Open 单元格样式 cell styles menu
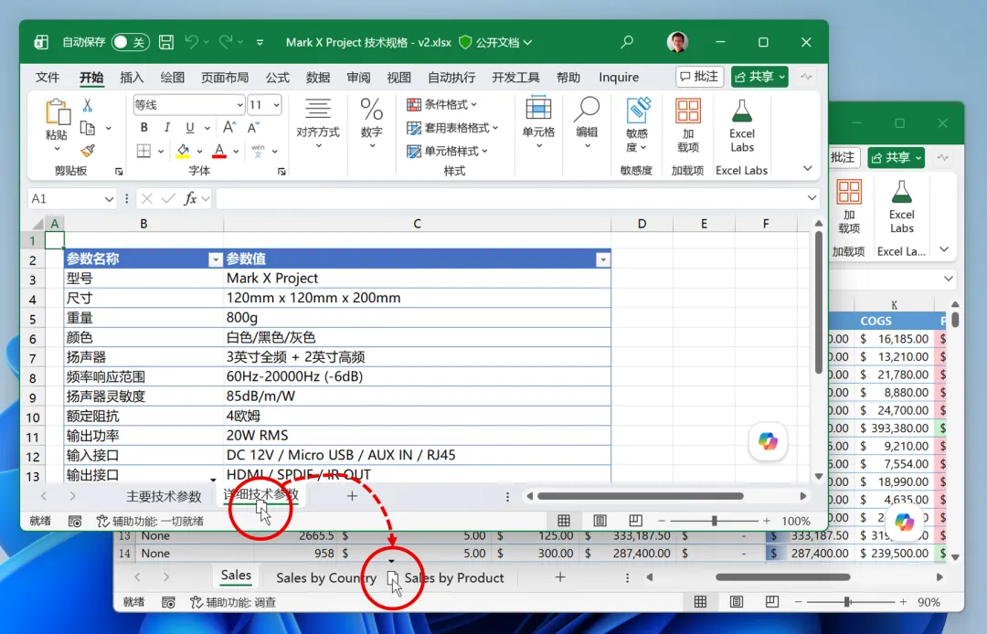Screen dimensions: 987x634 click(448, 151)
